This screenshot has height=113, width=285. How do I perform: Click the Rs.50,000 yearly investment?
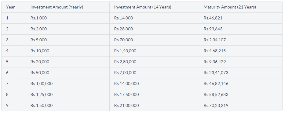click(x=40, y=73)
